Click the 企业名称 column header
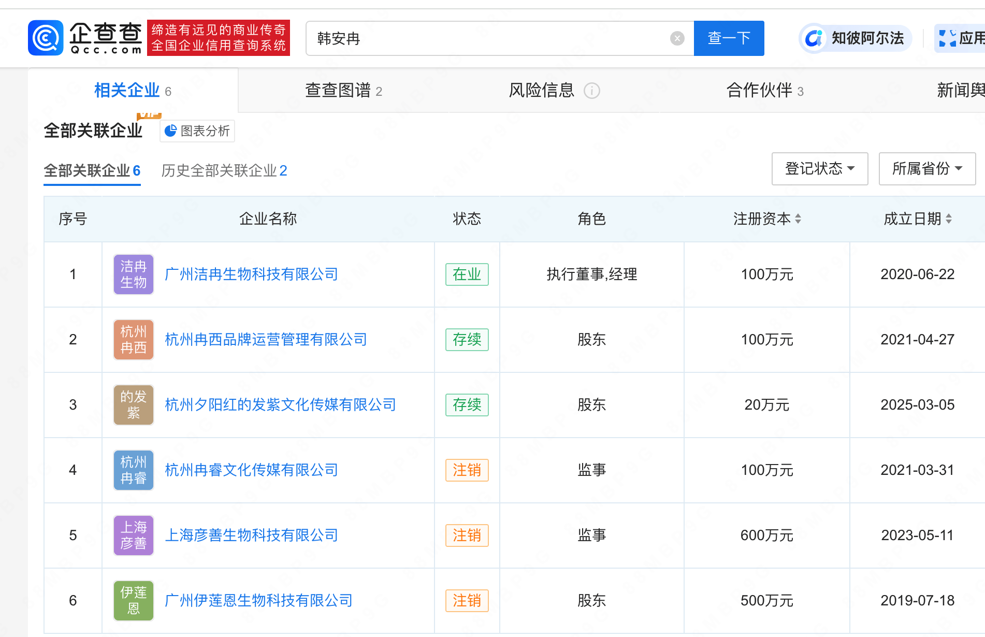 click(268, 219)
